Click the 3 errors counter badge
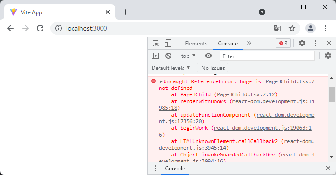The width and height of the screenshot is (336, 175). tap(283, 44)
